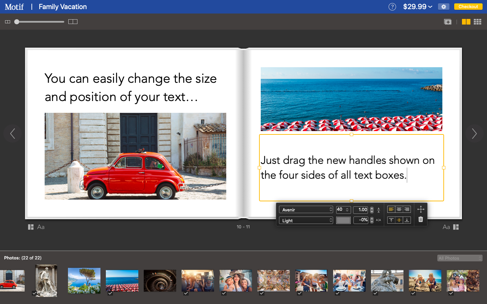The image size is (487, 304).
Task: Click the grid view icon top right
Action: click(x=478, y=21)
